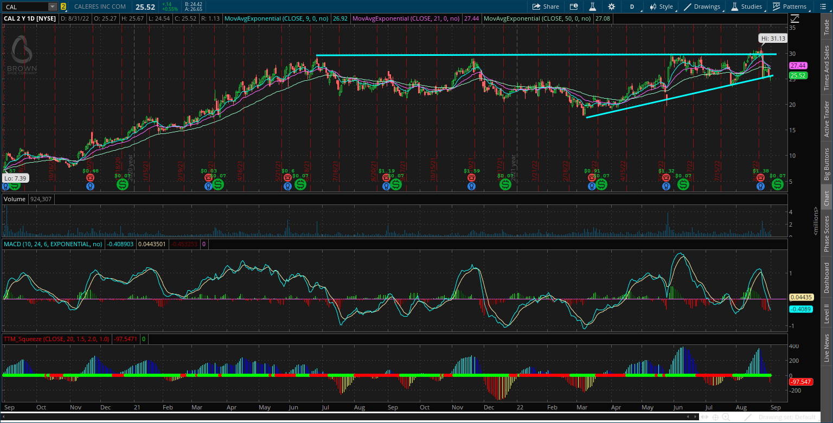Click the $0.6 earnings phone icon

coord(287,177)
